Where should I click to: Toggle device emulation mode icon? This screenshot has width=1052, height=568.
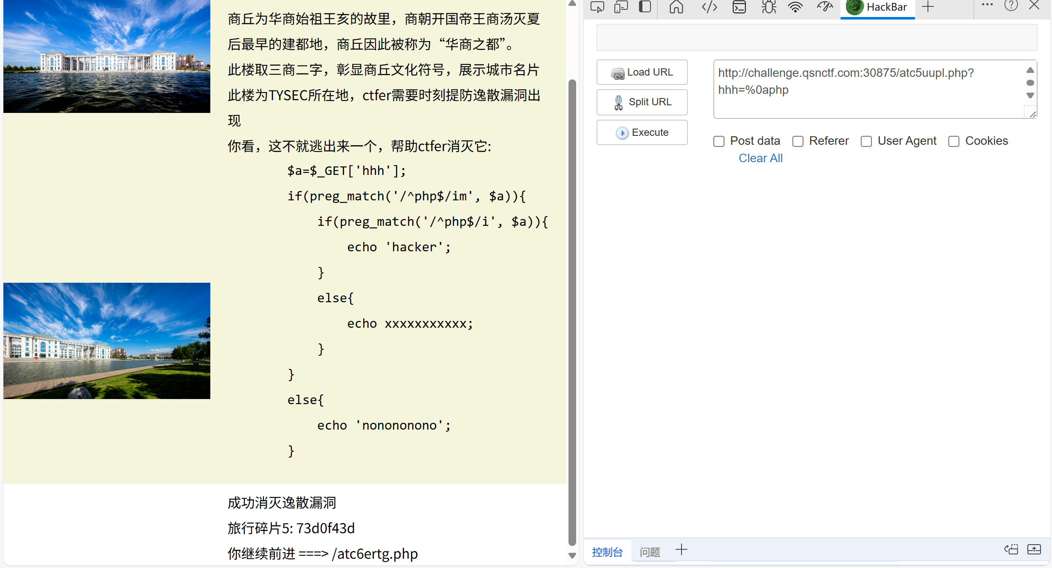(x=621, y=7)
